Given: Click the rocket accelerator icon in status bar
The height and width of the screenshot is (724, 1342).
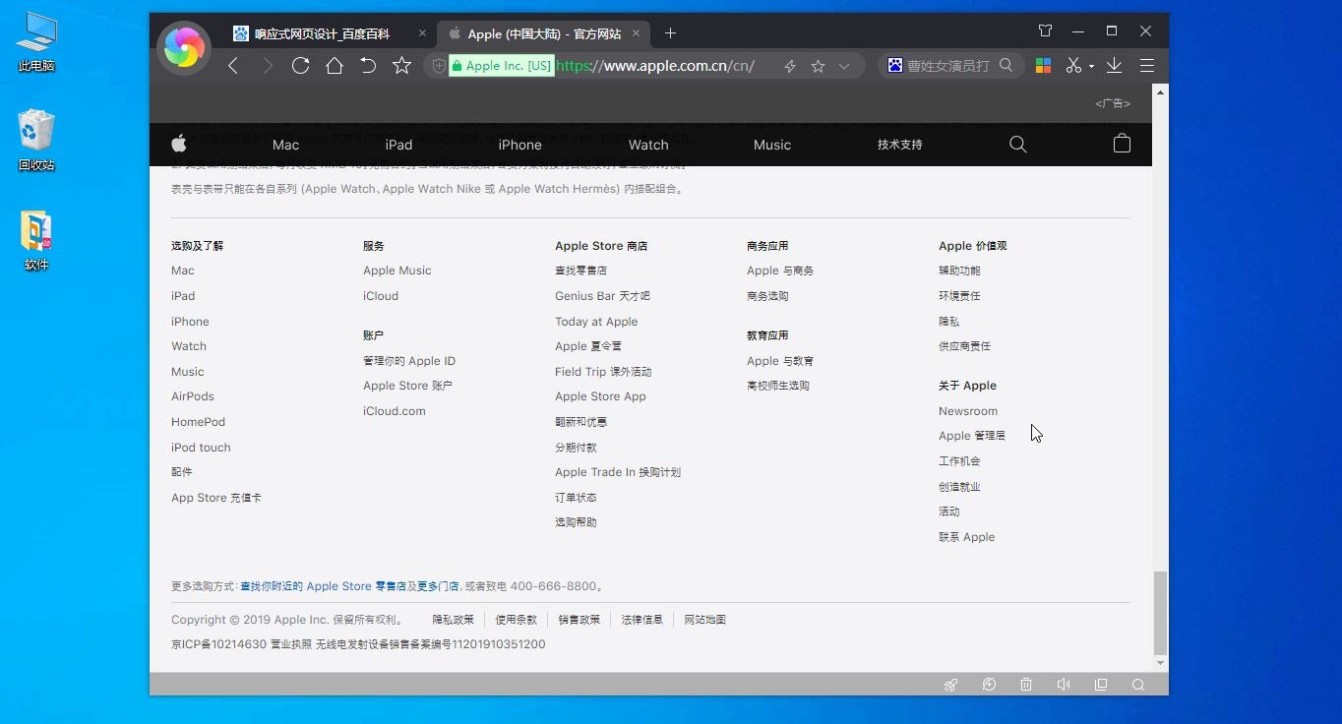Looking at the screenshot, I should click(x=951, y=685).
